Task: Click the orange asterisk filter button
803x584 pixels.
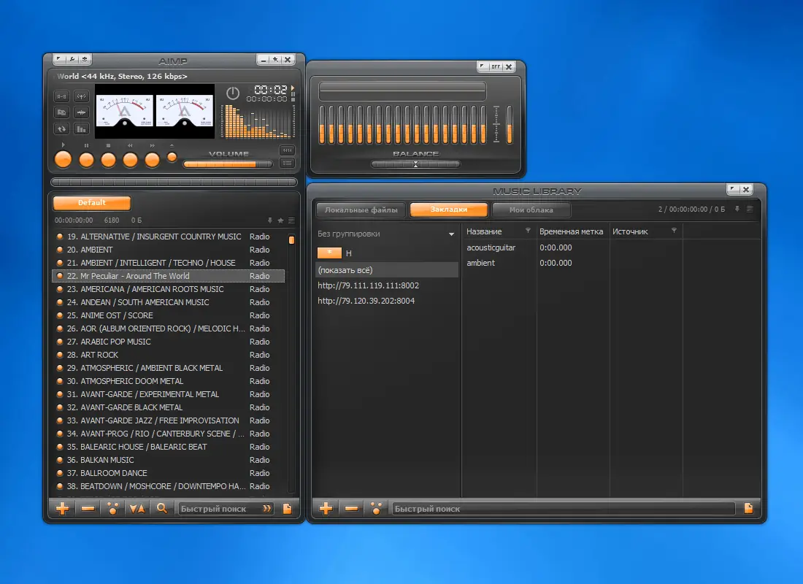Action: coord(329,253)
